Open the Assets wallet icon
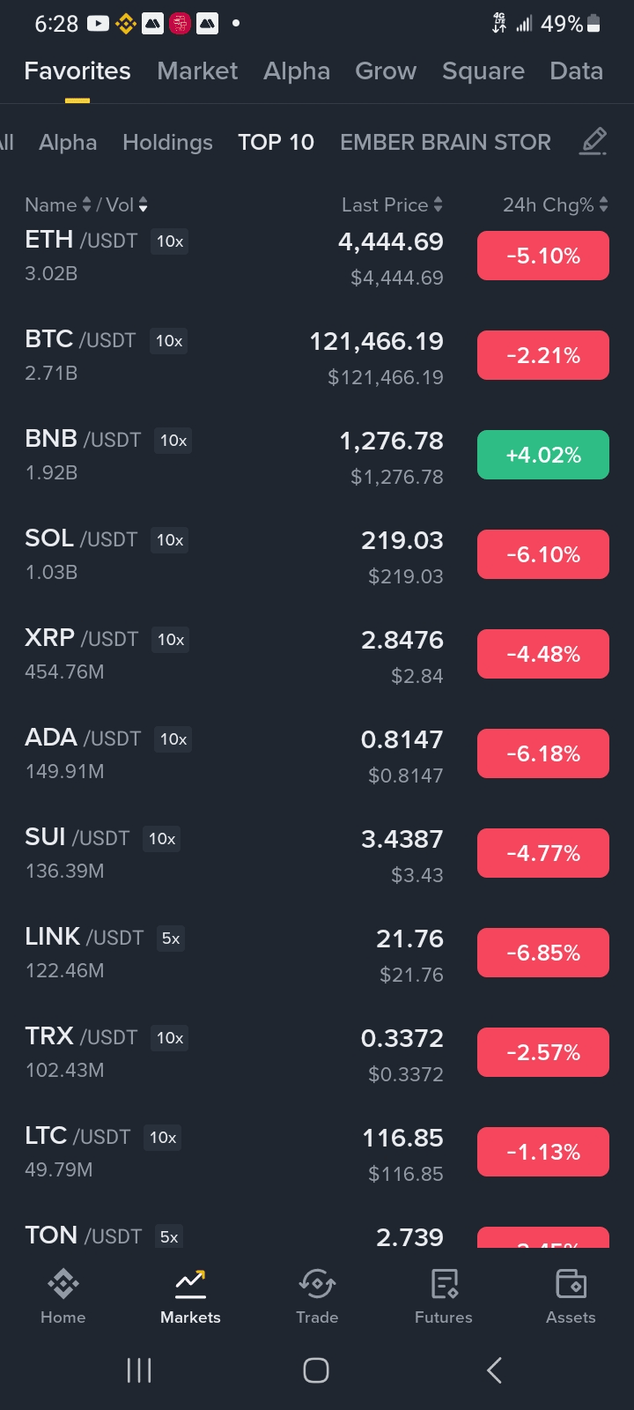Image resolution: width=634 pixels, height=1410 pixels. pyautogui.click(x=571, y=1285)
